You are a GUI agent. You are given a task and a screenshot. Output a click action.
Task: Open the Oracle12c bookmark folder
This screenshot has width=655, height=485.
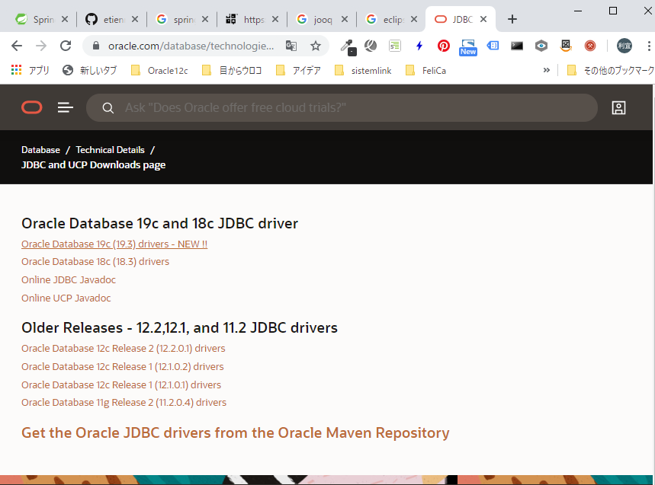pos(159,71)
